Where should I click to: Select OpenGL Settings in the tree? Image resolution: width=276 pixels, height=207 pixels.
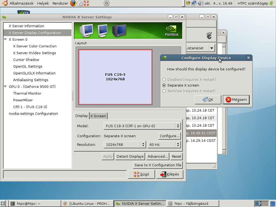click(28, 66)
